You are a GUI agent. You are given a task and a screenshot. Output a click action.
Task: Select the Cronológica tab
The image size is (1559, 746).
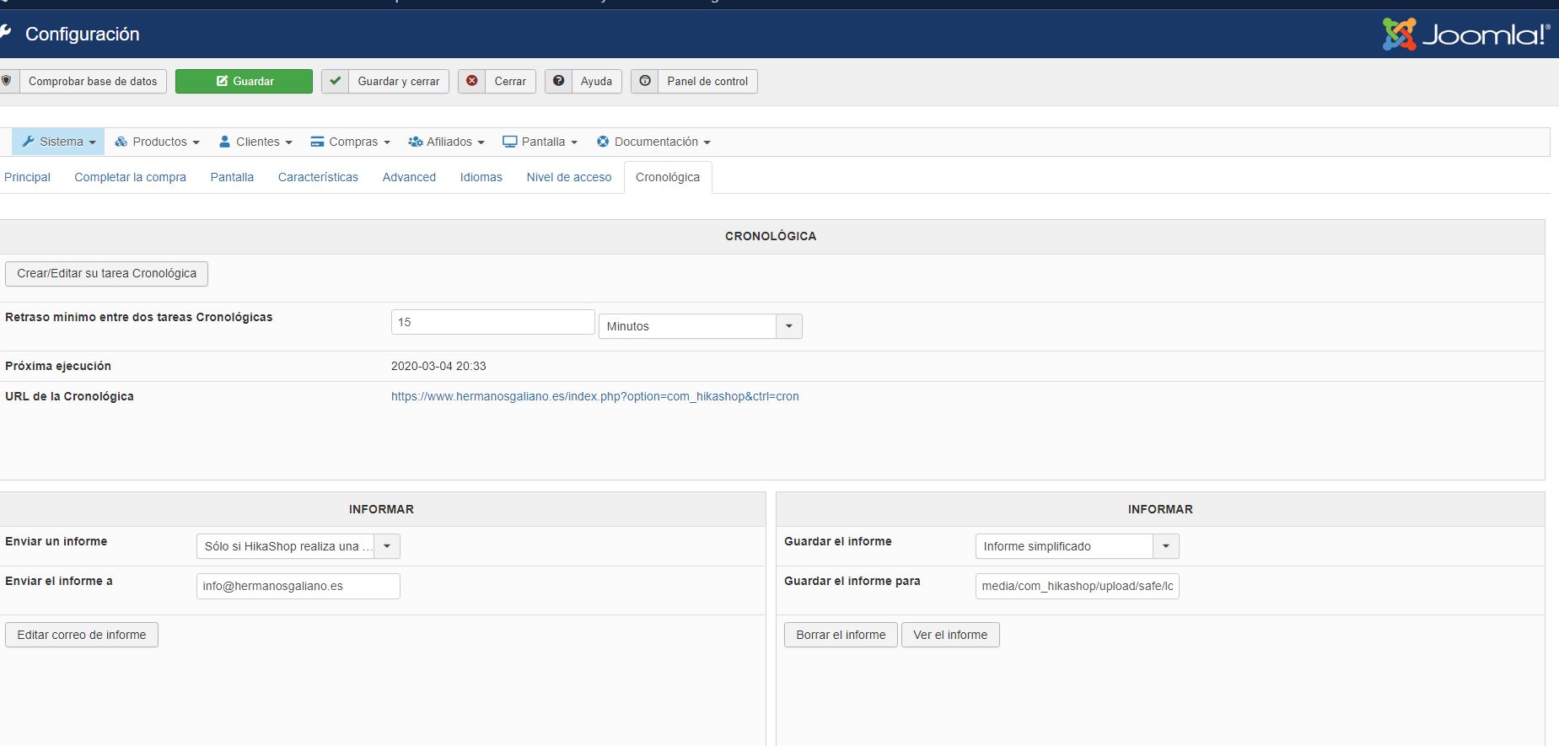(x=668, y=177)
